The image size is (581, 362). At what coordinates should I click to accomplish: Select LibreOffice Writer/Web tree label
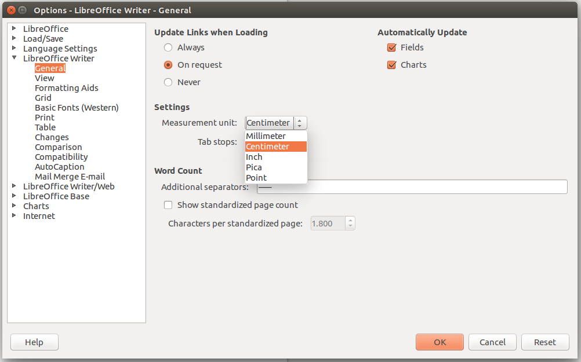tap(68, 187)
